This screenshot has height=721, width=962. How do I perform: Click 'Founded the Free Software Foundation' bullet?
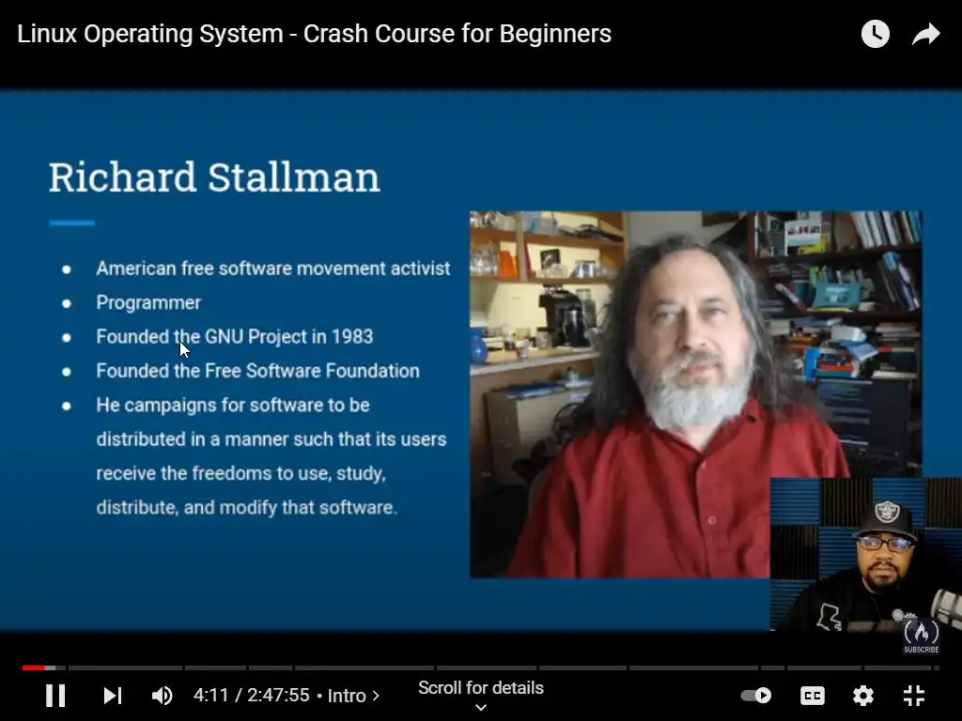(x=257, y=371)
